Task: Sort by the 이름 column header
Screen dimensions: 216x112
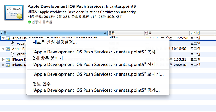Action: [x=54, y=33]
